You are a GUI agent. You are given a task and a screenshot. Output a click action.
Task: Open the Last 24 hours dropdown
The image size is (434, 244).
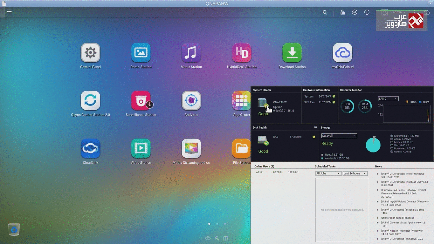click(355, 173)
